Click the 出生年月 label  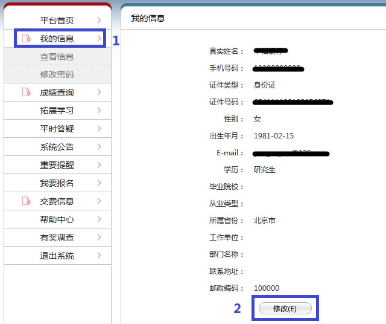coord(226,136)
